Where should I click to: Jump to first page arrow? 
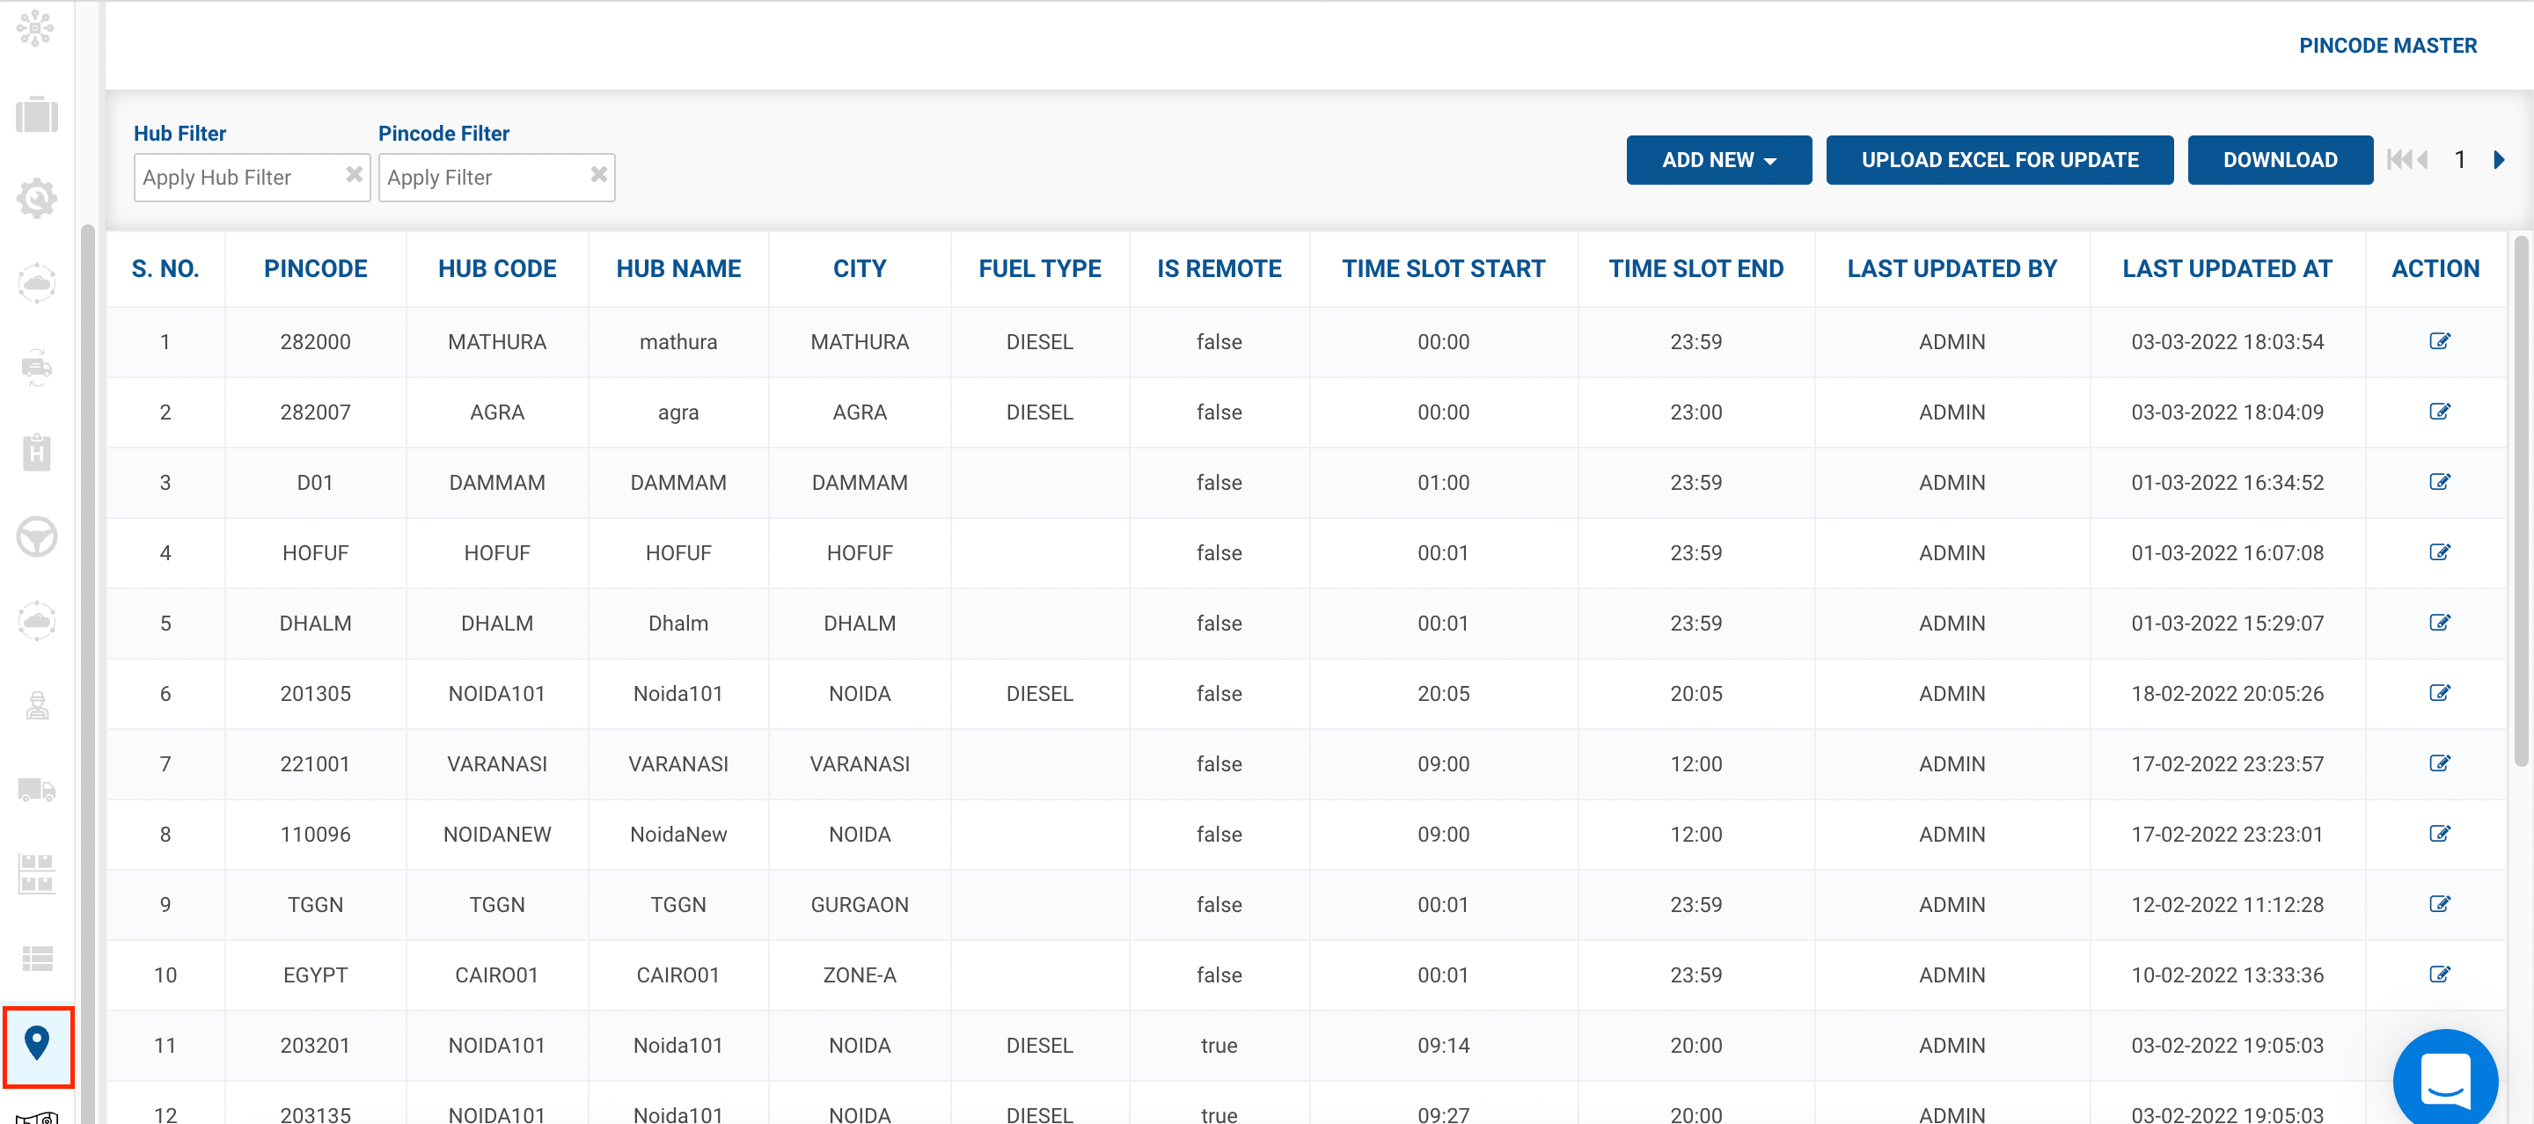click(2399, 160)
